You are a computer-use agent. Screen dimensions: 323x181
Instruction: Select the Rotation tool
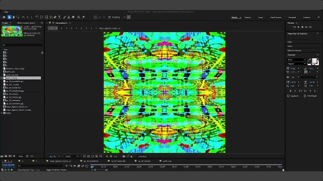click(37, 18)
